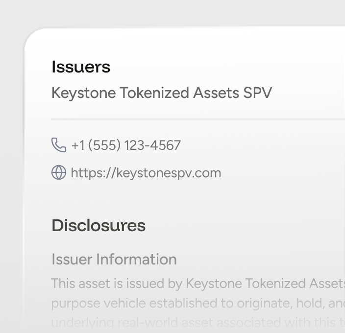Click the globe website icon

pos(58,172)
